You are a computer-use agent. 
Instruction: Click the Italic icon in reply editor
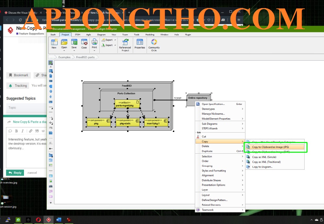23,131
